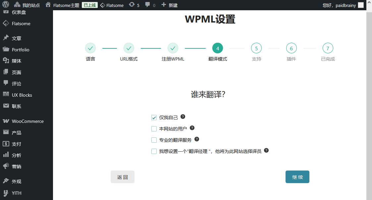Image resolution: width=372 pixels, height=200 pixels.
Task: Click the 评论 comment icon
Action: point(6,83)
